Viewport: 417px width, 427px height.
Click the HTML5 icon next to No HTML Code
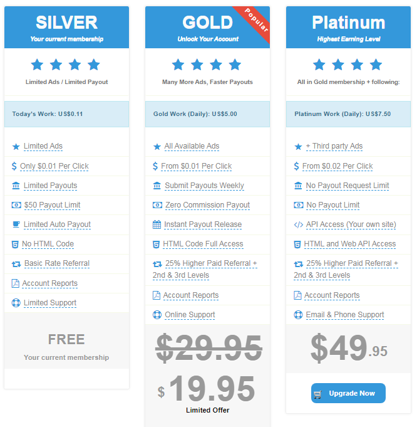(x=15, y=245)
